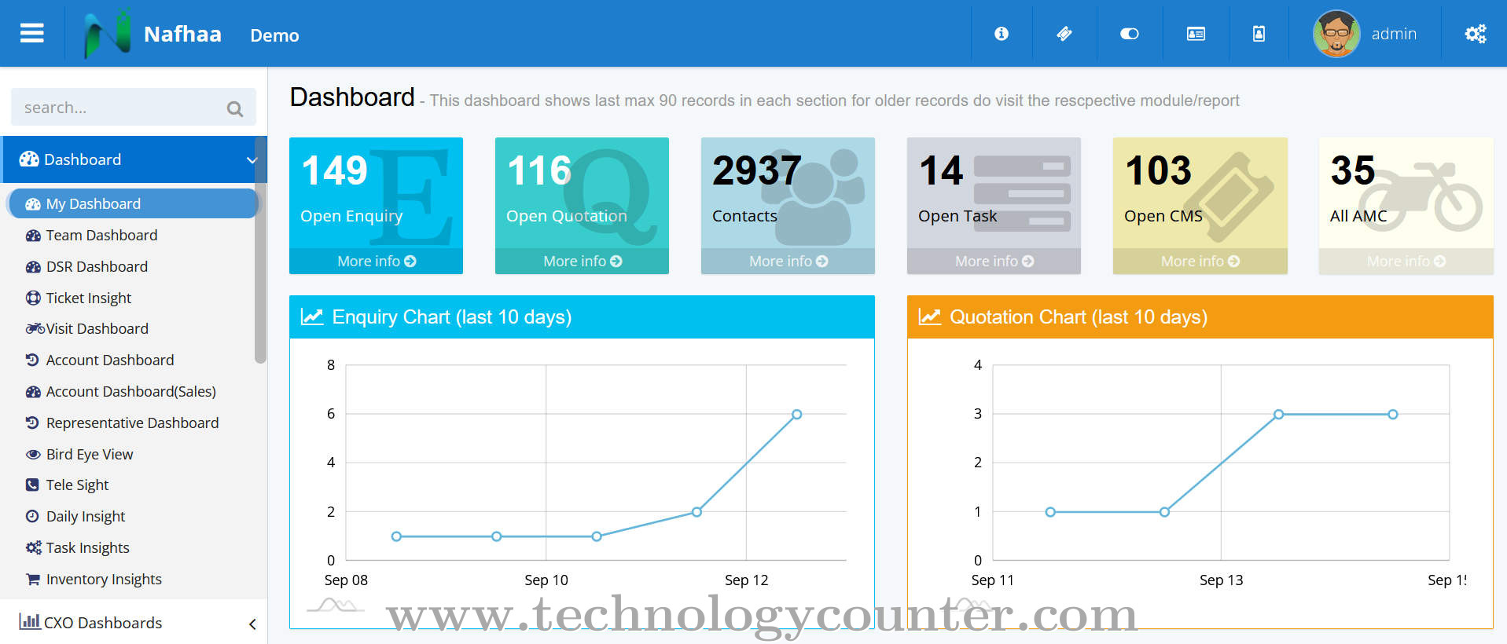
Task: Go to Ticket Insight
Action: coord(88,298)
